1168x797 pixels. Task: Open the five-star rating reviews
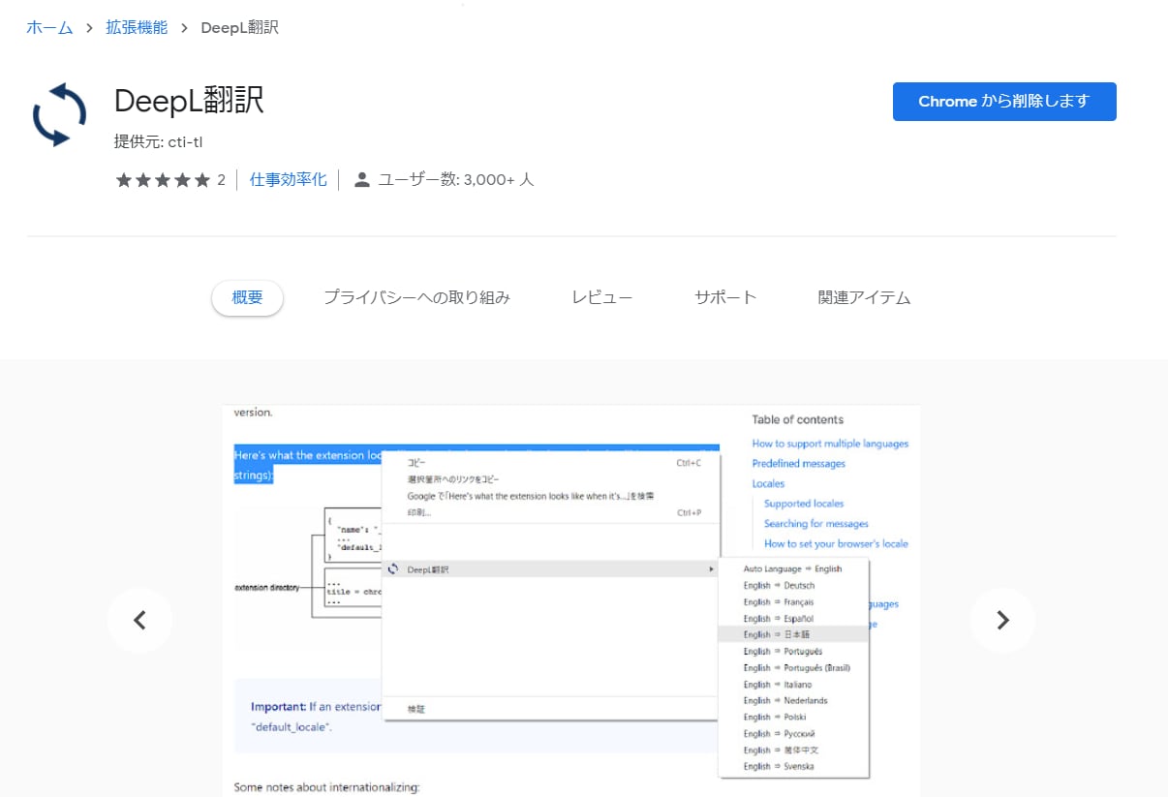pos(163,180)
